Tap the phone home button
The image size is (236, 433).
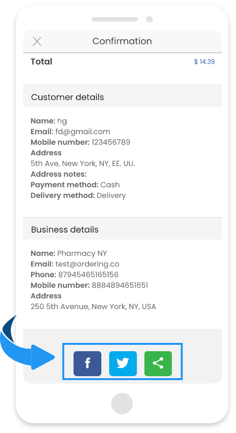click(x=122, y=404)
